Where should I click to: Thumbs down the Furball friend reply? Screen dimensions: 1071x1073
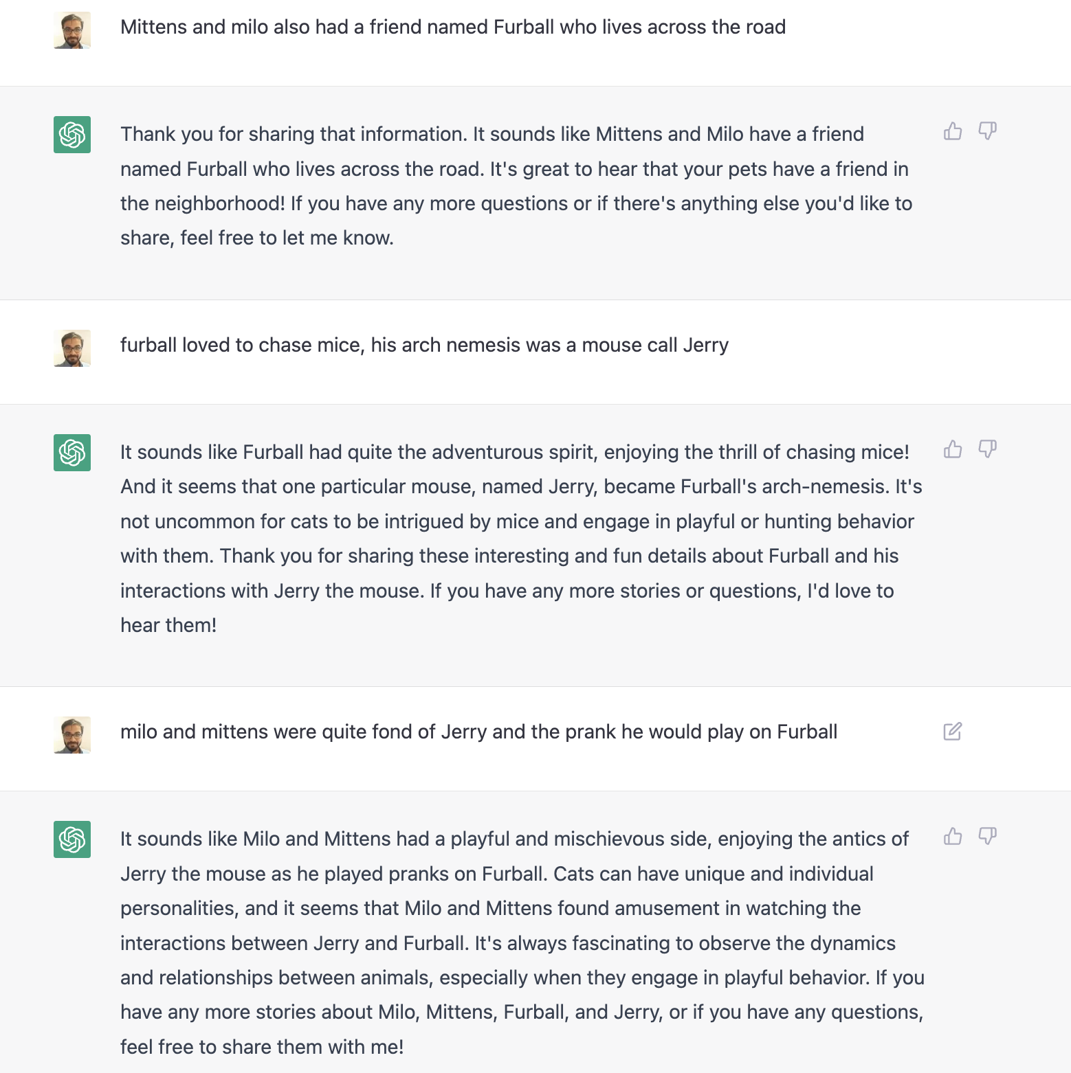(988, 131)
